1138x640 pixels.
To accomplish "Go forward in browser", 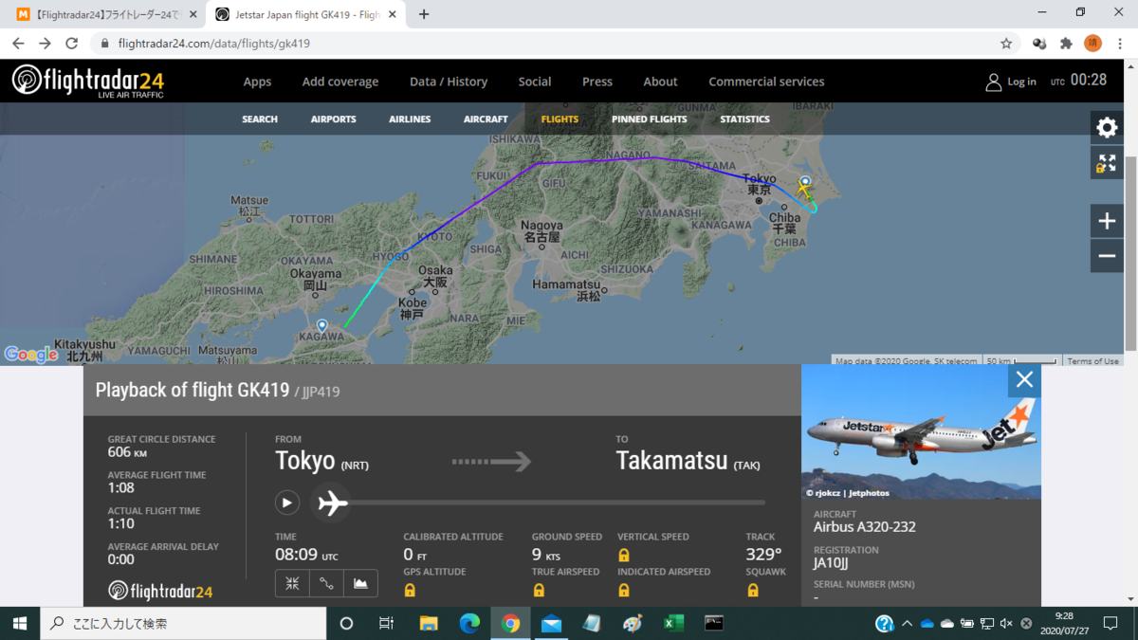I will point(45,44).
